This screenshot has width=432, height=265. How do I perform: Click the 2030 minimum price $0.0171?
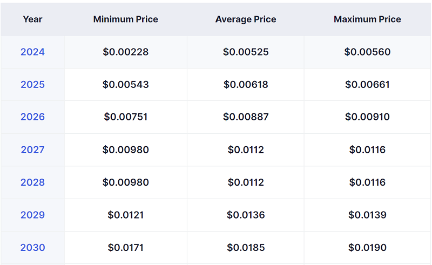click(125, 248)
